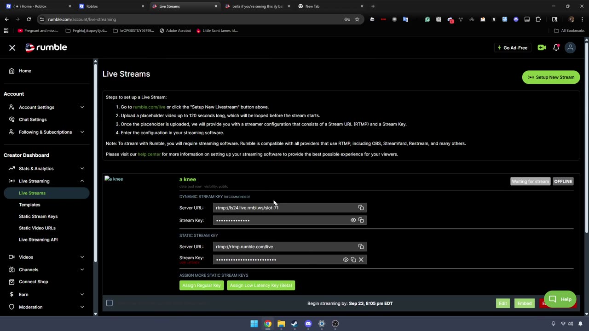Copy the static rtmp.rumble.com Server URL

[361, 247]
